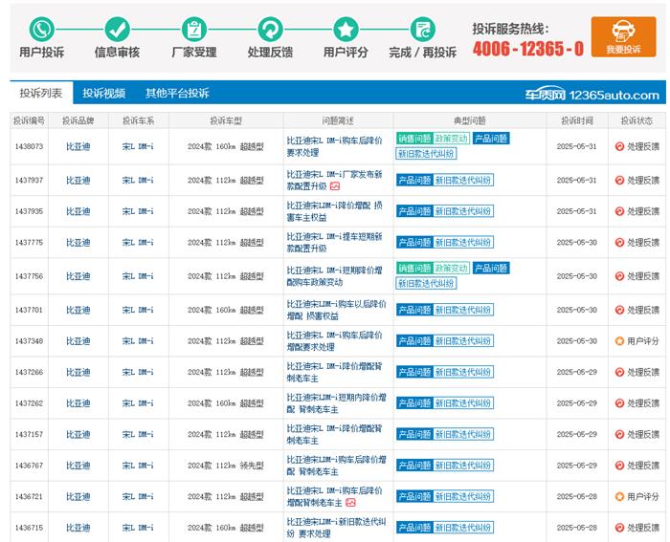Image resolution: width=670 pixels, height=542 pixels.
Task: Open complaint 新旧款迭代纠纷 要求处理
Action: point(336,528)
